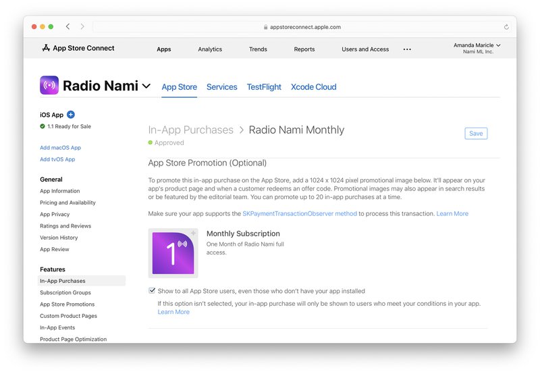540x374 pixels.
Task: Click Add macOS App link
Action: [x=61, y=148]
